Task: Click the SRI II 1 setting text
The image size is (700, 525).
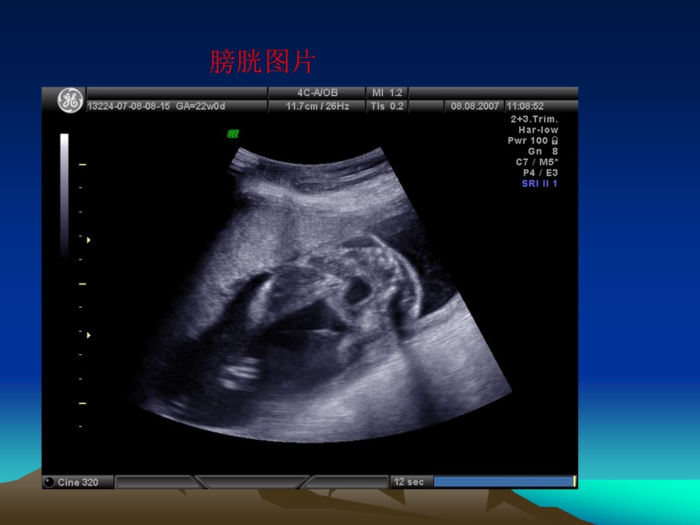Action: (x=540, y=184)
